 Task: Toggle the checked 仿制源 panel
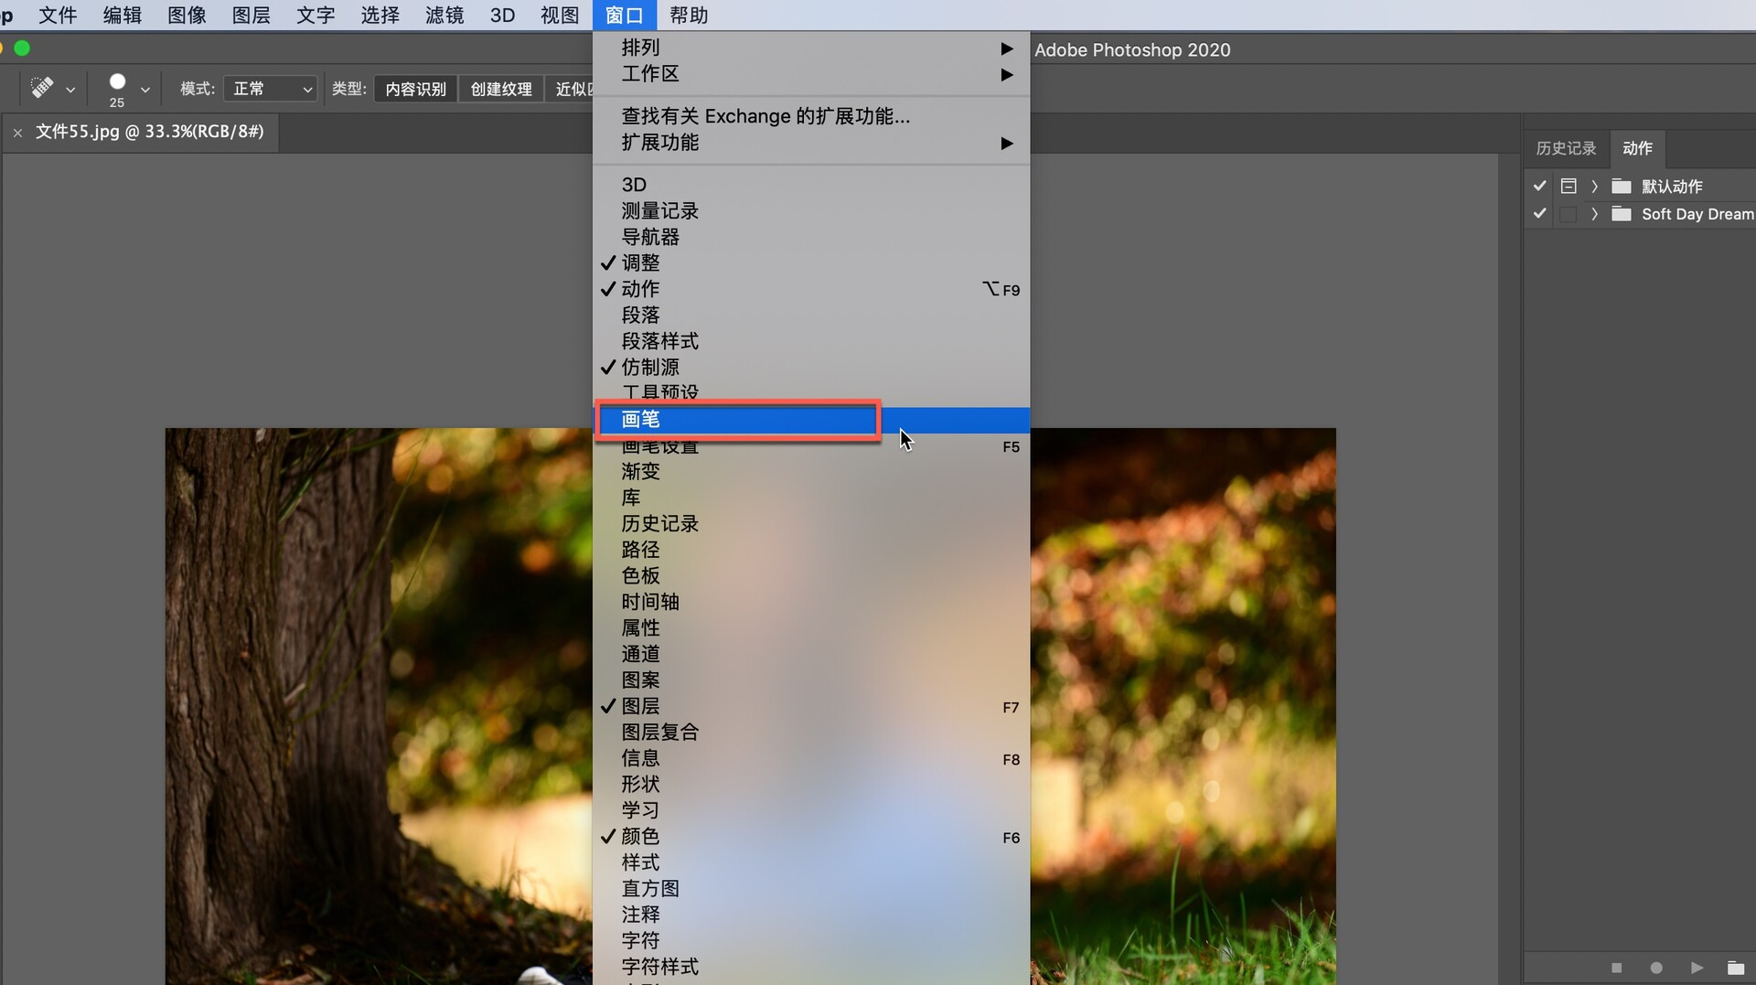coord(811,367)
